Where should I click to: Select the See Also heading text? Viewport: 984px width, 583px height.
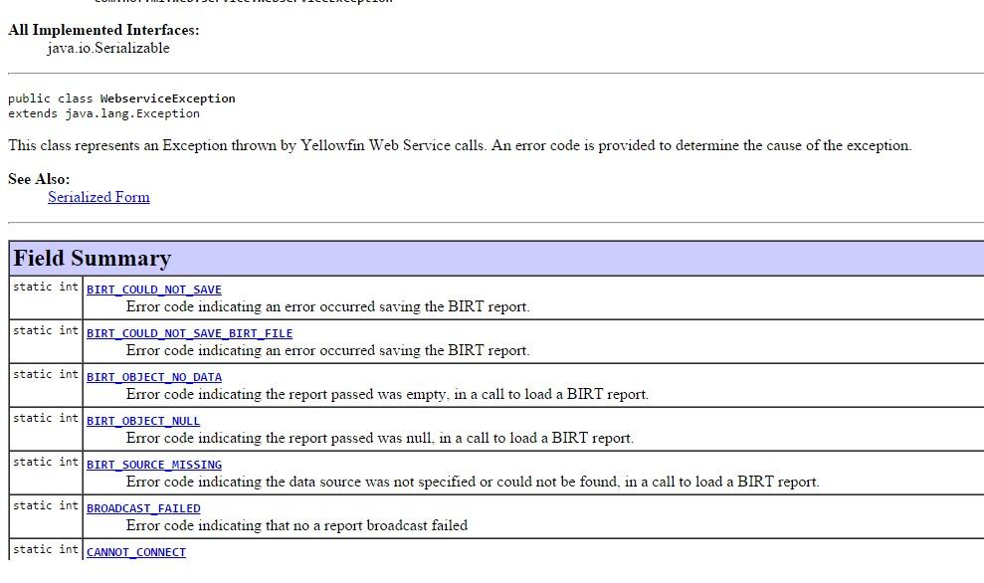point(33,179)
